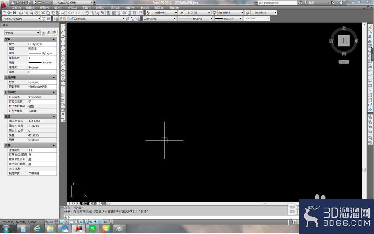Open the lineweight ByLayer dropdown with thick line
The image size is (374, 234).
228,19
